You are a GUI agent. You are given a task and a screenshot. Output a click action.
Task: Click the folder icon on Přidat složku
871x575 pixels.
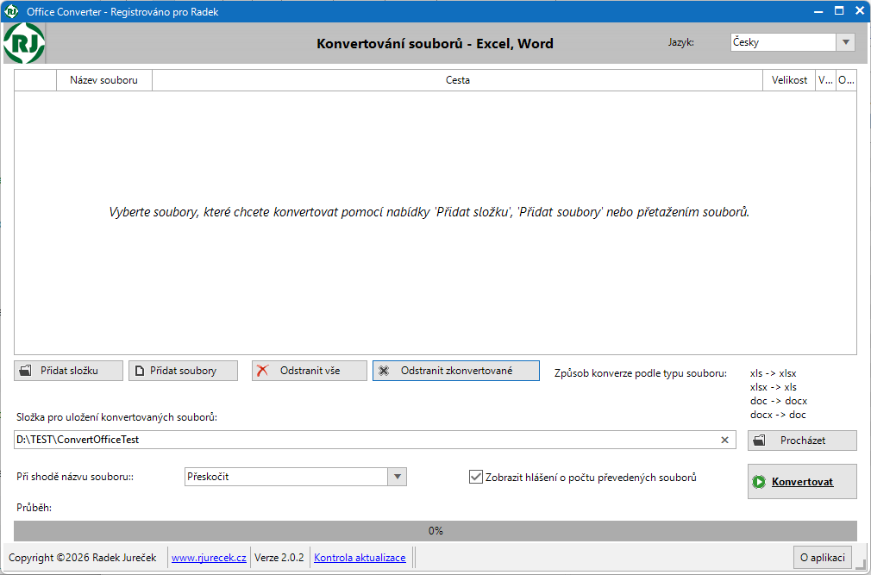point(25,371)
